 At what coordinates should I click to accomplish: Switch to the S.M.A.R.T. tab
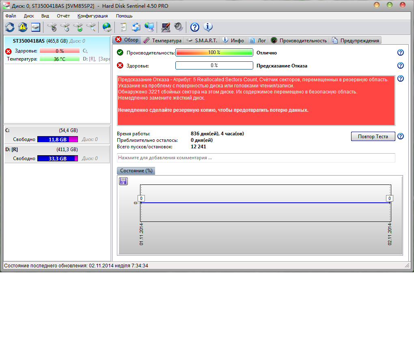tap(202, 40)
